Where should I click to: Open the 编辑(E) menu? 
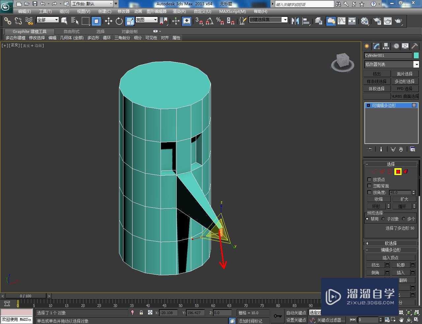click(24, 12)
